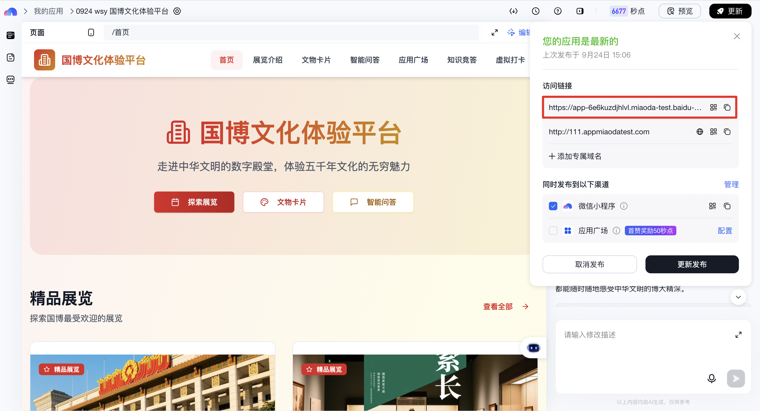
Task: Check the 应用广场 channel checkbox
Action: 553,231
